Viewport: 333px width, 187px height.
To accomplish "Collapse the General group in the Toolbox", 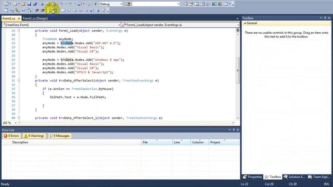I will click(245, 23).
